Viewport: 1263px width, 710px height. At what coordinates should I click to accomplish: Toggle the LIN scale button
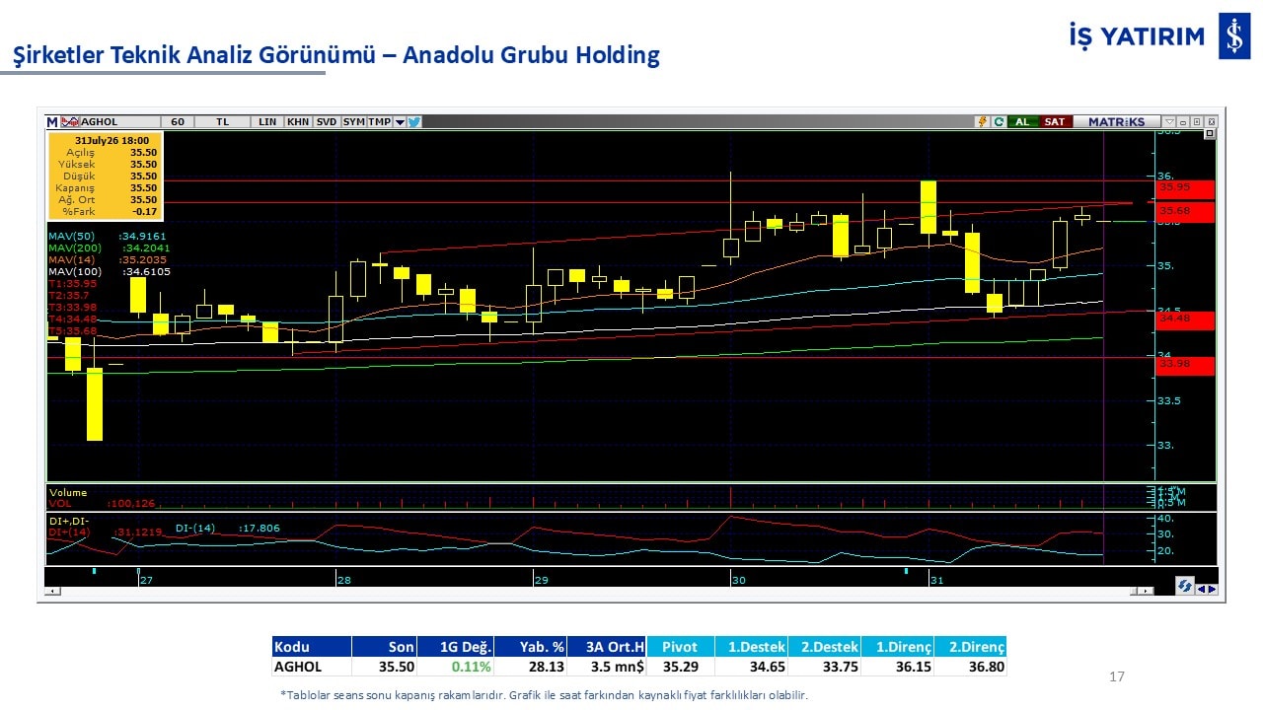coord(267,122)
